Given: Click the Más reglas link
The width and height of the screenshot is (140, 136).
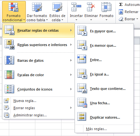Looking at the screenshot, I should point(96,129).
